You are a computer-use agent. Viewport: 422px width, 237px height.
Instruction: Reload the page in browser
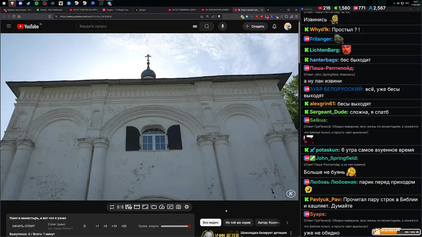coord(14,16)
